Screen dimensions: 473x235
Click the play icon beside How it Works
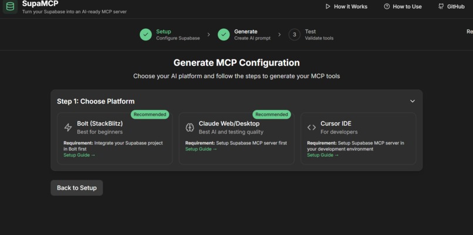328,6
